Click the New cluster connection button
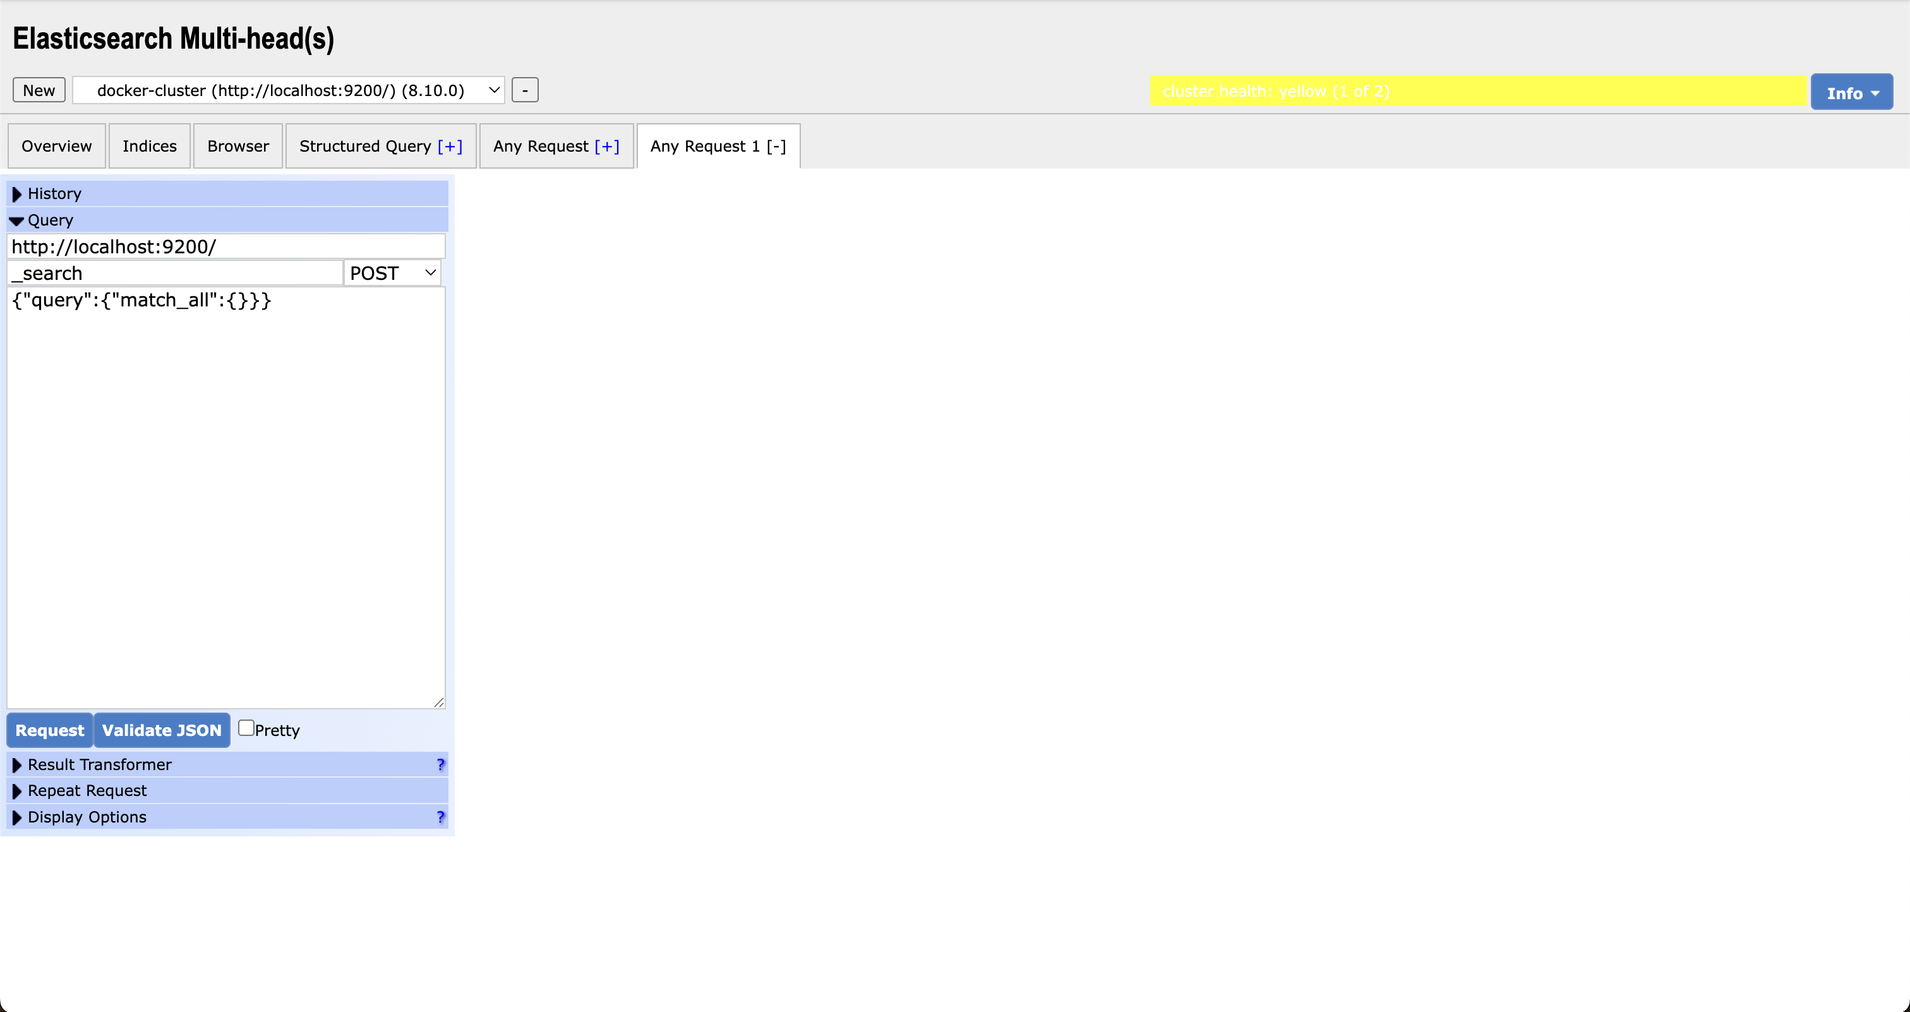Screen dimensions: 1910x1012 tap(39, 90)
